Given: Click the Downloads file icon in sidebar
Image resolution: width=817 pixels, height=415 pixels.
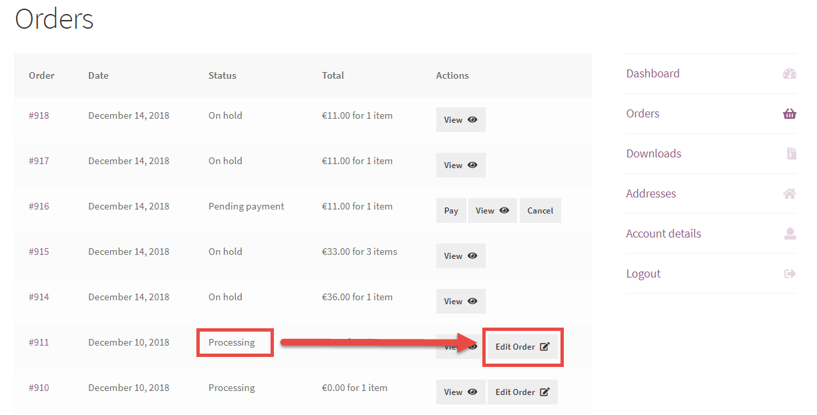Looking at the screenshot, I should pos(792,154).
